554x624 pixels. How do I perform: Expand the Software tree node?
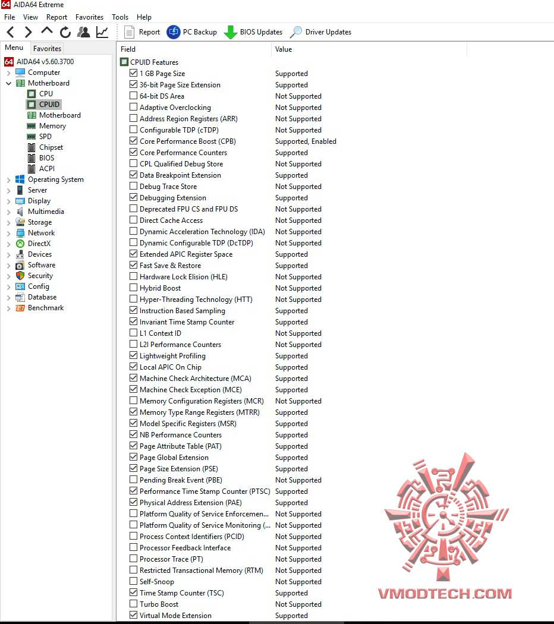coord(8,266)
